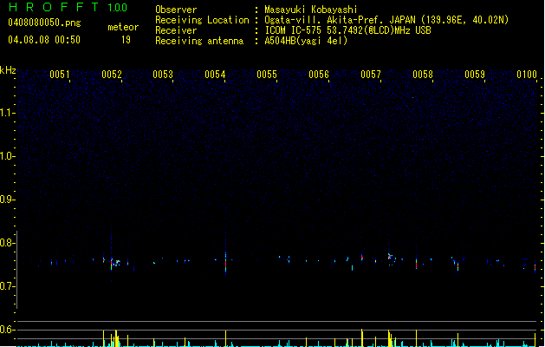Select the filename 0408080050.png
Image resolution: width=545 pixels, height=347 pixels.
click(x=44, y=23)
